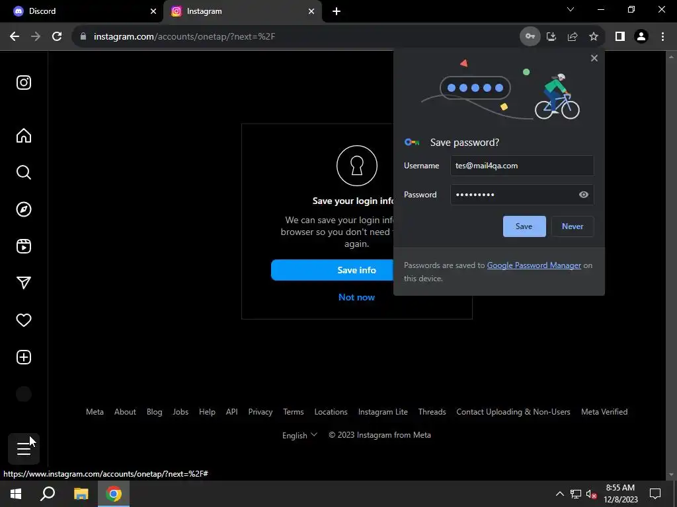Click network icon in system tray
This screenshot has height=507, width=677.
tap(576, 494)
